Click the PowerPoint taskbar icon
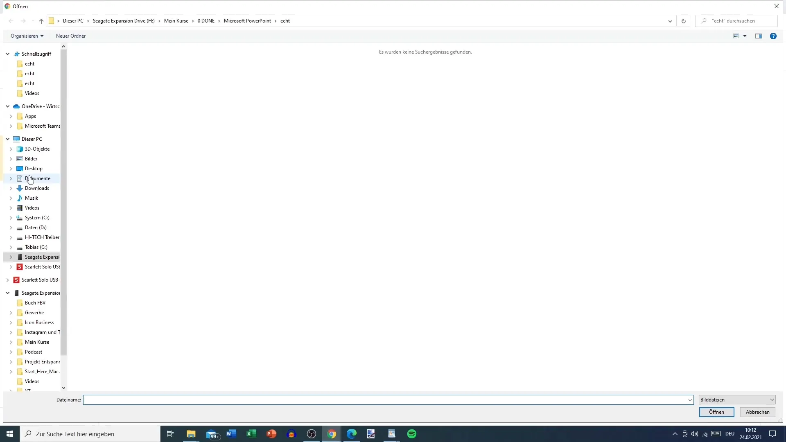786x442 pixels. (x=272, y=434)
